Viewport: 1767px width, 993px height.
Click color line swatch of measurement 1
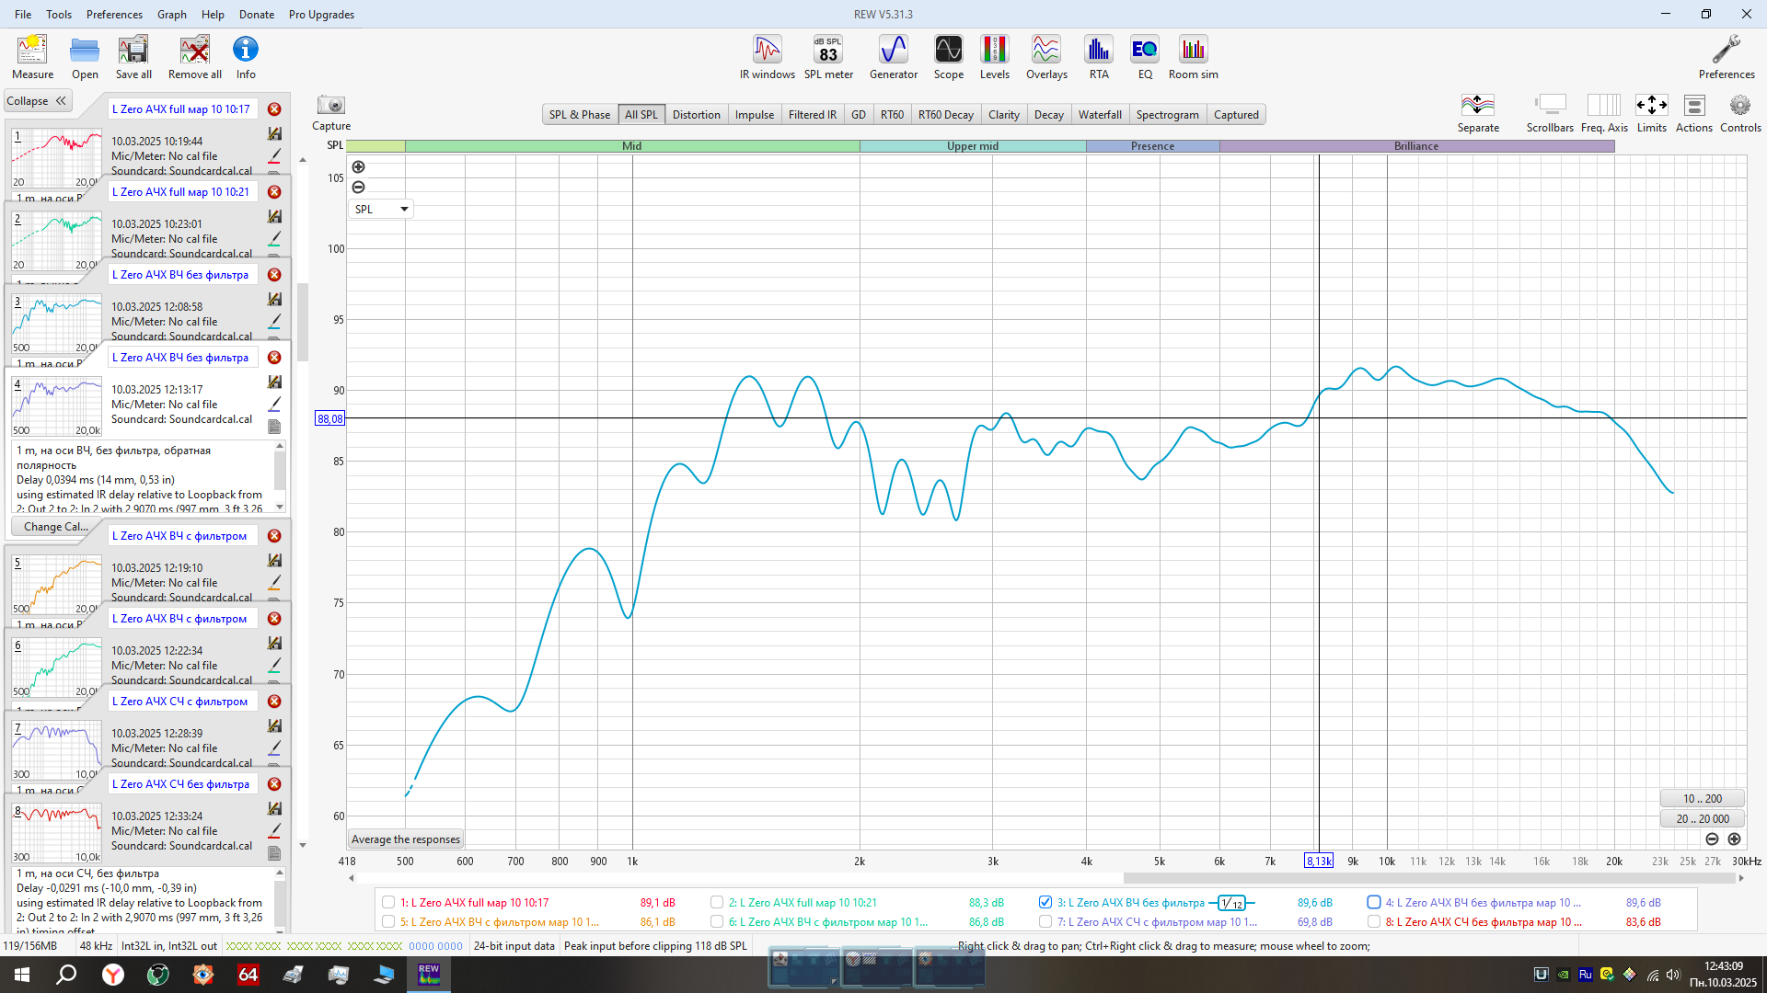(274, 155)
